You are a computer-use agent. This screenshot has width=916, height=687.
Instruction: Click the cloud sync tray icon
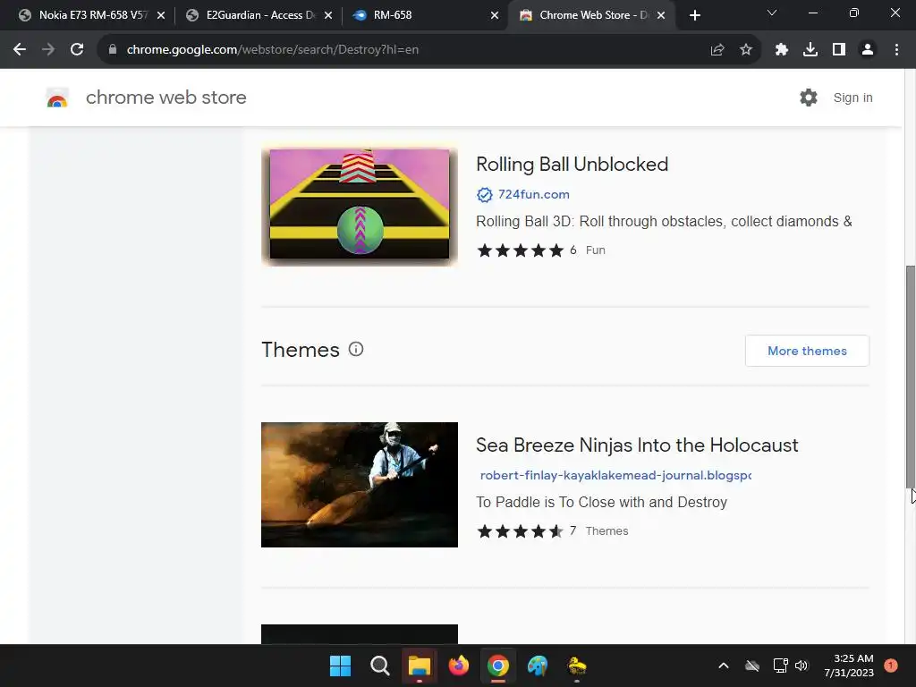point(752,666)
